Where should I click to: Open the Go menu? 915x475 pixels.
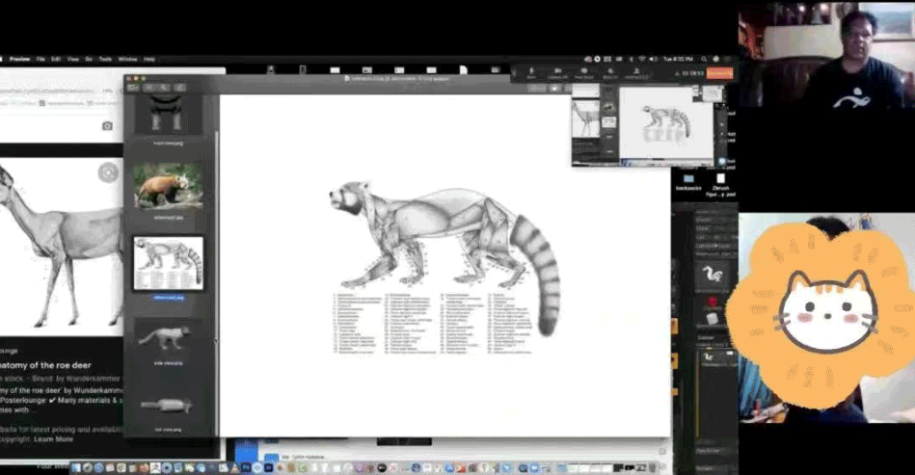89,60
